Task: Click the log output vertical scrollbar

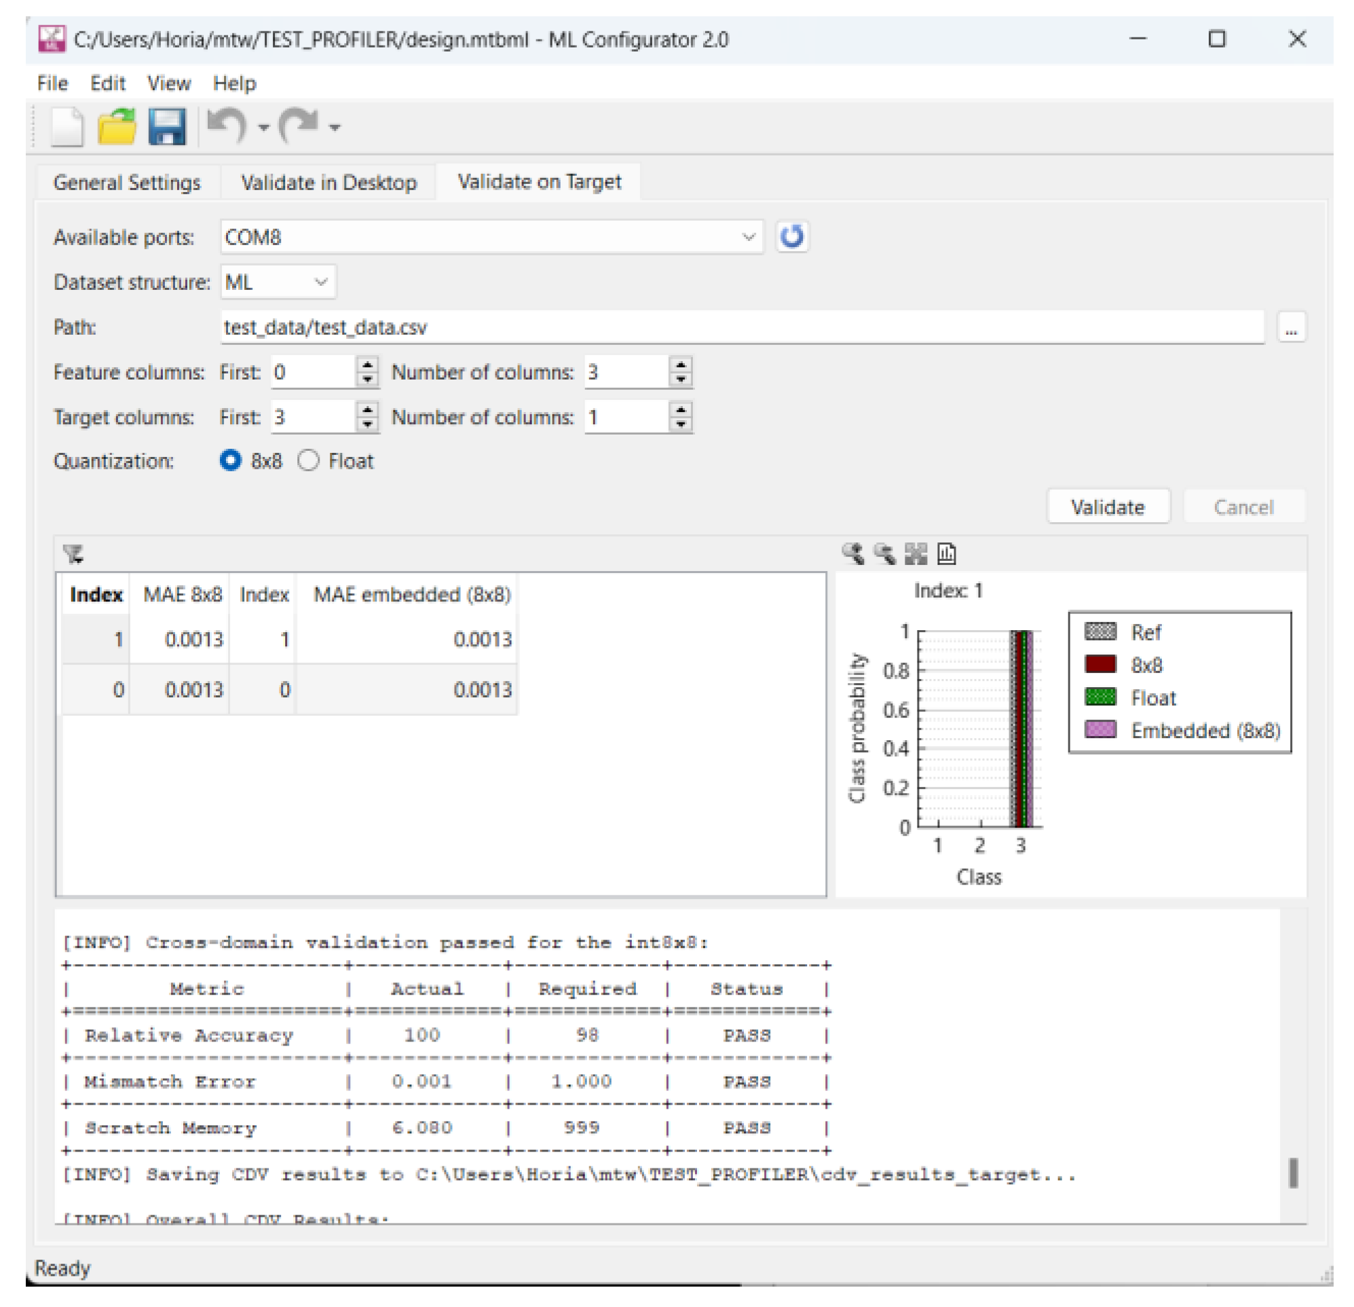Action: [x=1293, y=1173]
